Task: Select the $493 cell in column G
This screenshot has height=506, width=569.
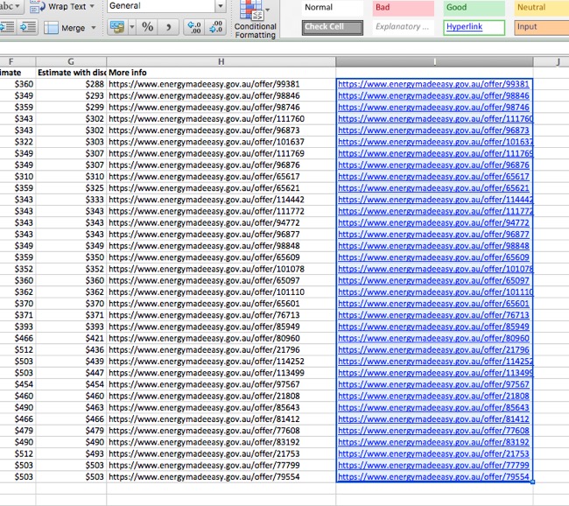Action: tap(71, 453)
